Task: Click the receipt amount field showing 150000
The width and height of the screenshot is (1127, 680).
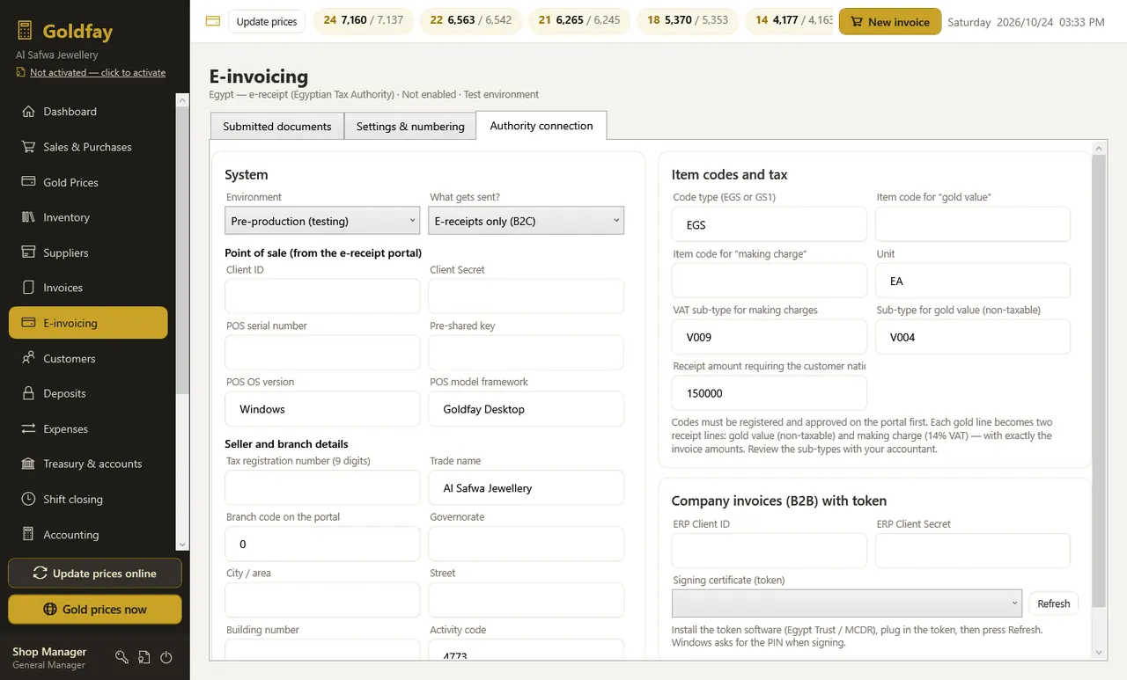Action: point(769,393)
